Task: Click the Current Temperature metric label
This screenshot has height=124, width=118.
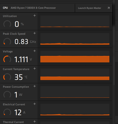Action: (16, 69)
